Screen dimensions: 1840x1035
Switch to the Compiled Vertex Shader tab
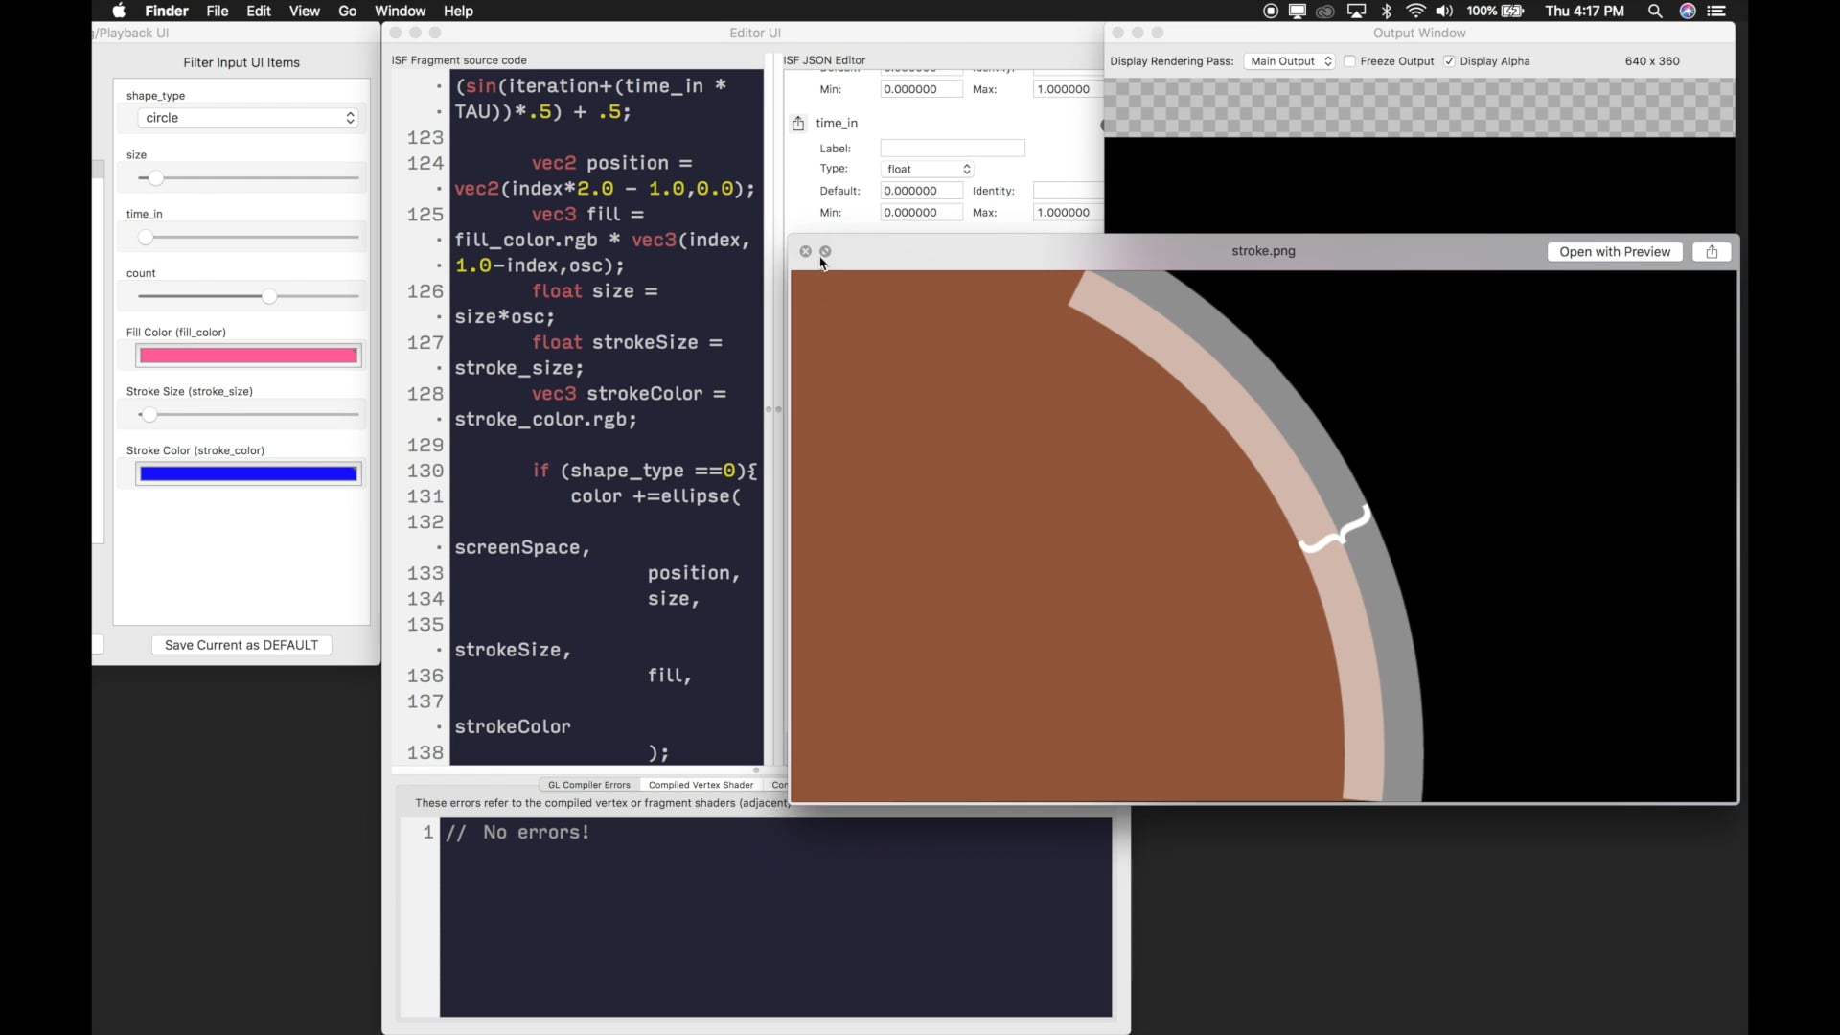tap(701, 785)
